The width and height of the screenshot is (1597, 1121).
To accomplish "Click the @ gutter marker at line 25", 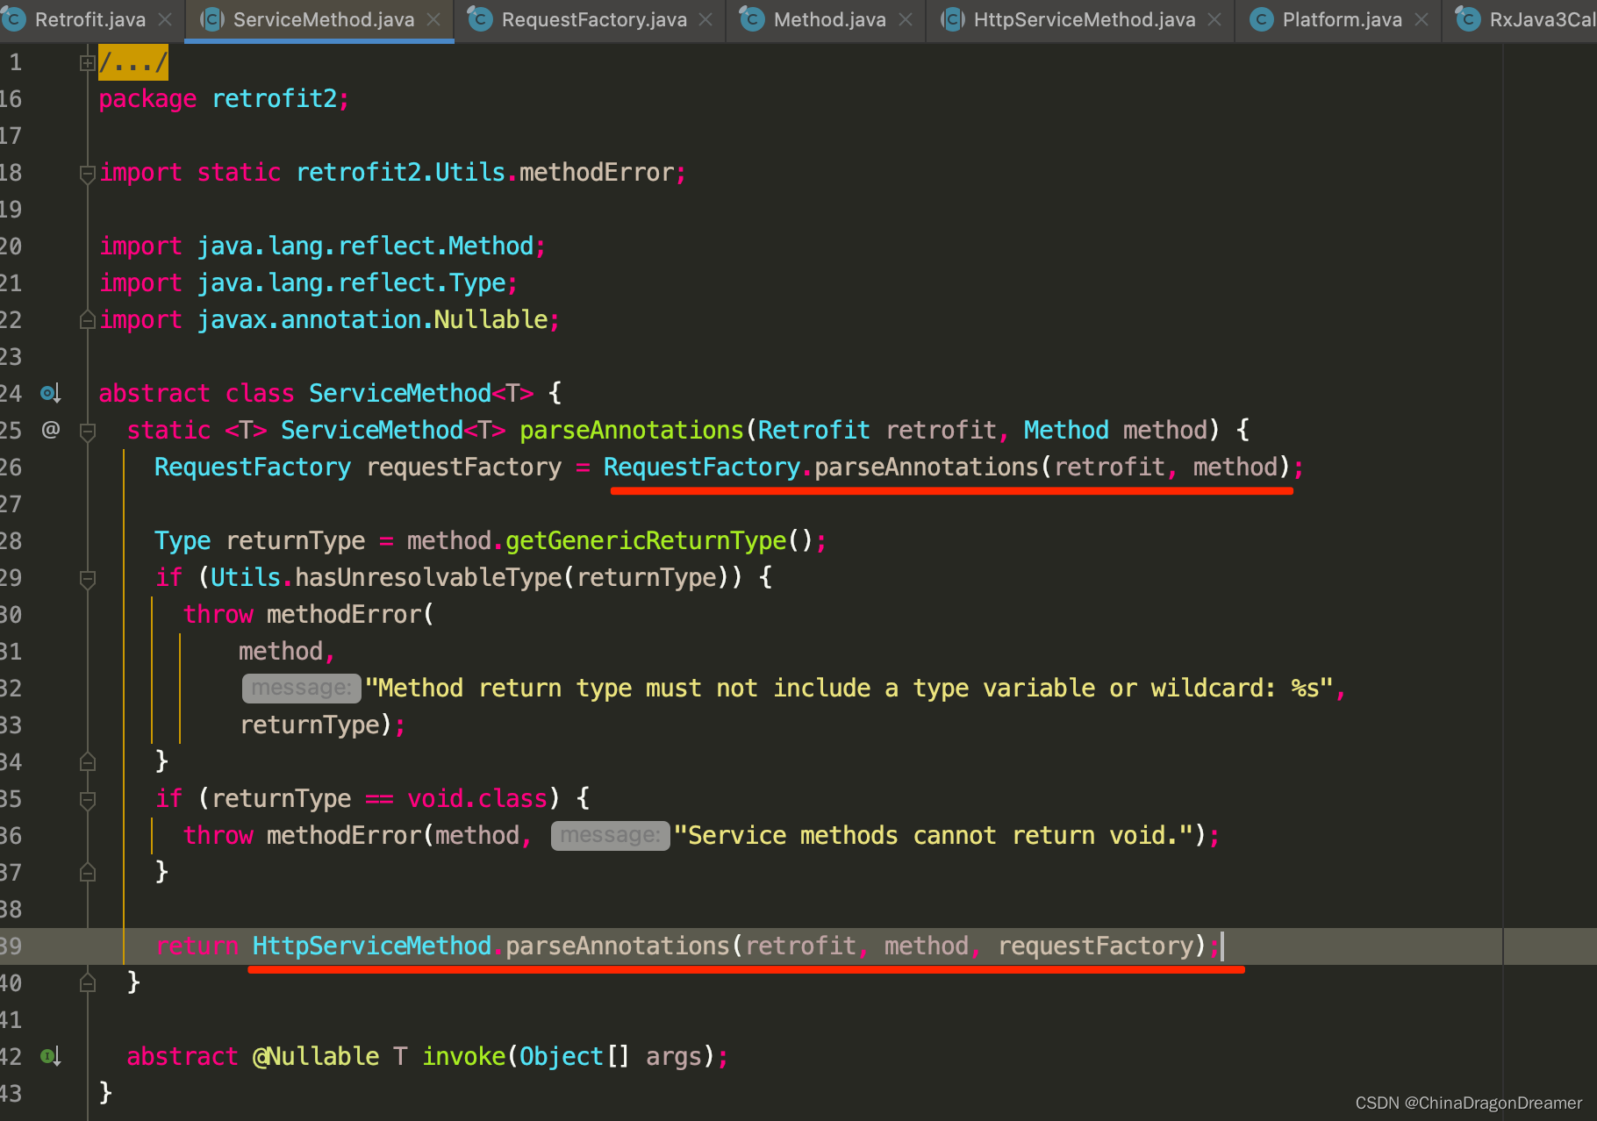I will 51,430.
